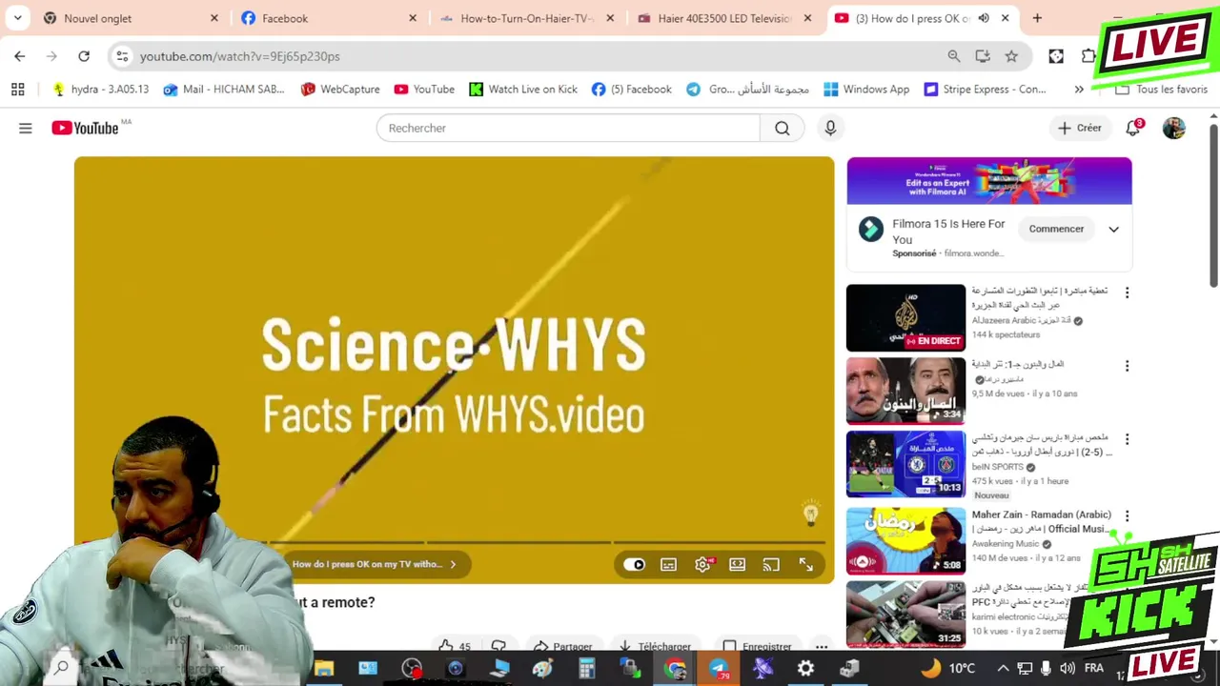Open the beIN SPORTS 10:13 thumbnail

click(905, 464)
